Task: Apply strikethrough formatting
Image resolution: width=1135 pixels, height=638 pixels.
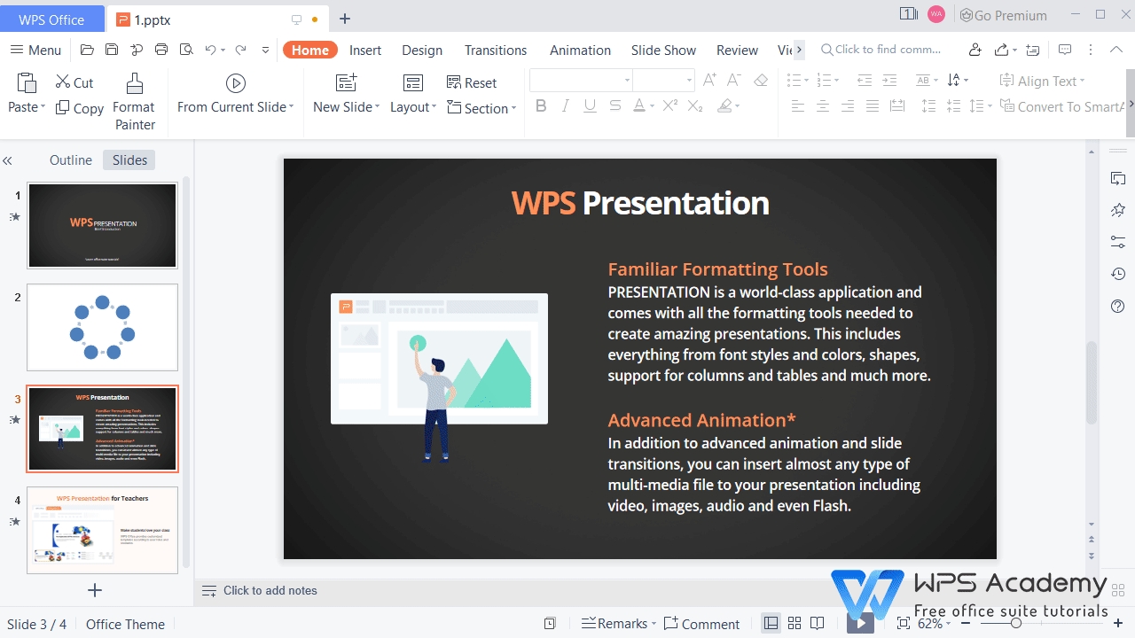Action: [614, 105]
